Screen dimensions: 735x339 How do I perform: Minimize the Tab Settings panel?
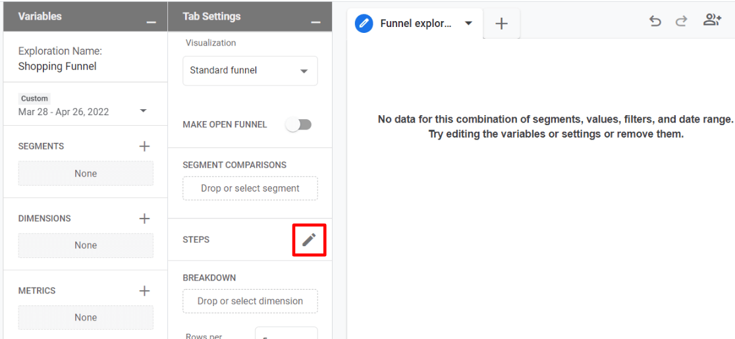click(x=316, y=23)
